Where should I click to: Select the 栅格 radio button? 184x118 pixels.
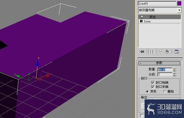(165, 92)
